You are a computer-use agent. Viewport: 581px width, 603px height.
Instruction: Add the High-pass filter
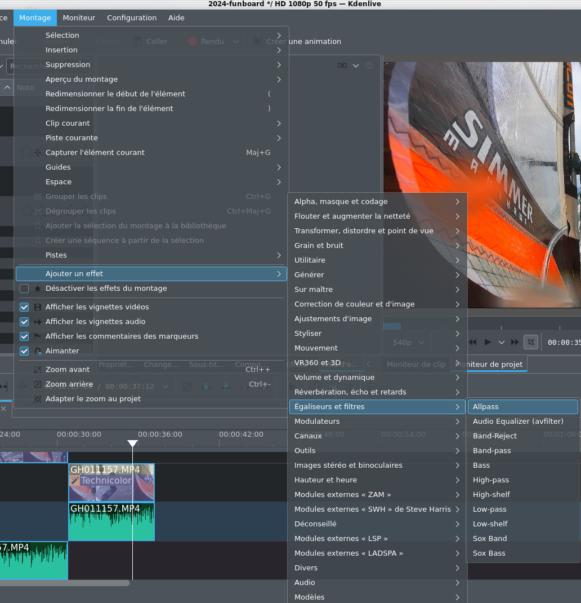pos(523,480)
